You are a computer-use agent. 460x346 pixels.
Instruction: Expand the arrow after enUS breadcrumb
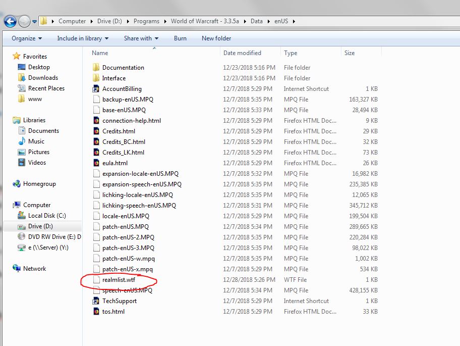pos(294,21)
